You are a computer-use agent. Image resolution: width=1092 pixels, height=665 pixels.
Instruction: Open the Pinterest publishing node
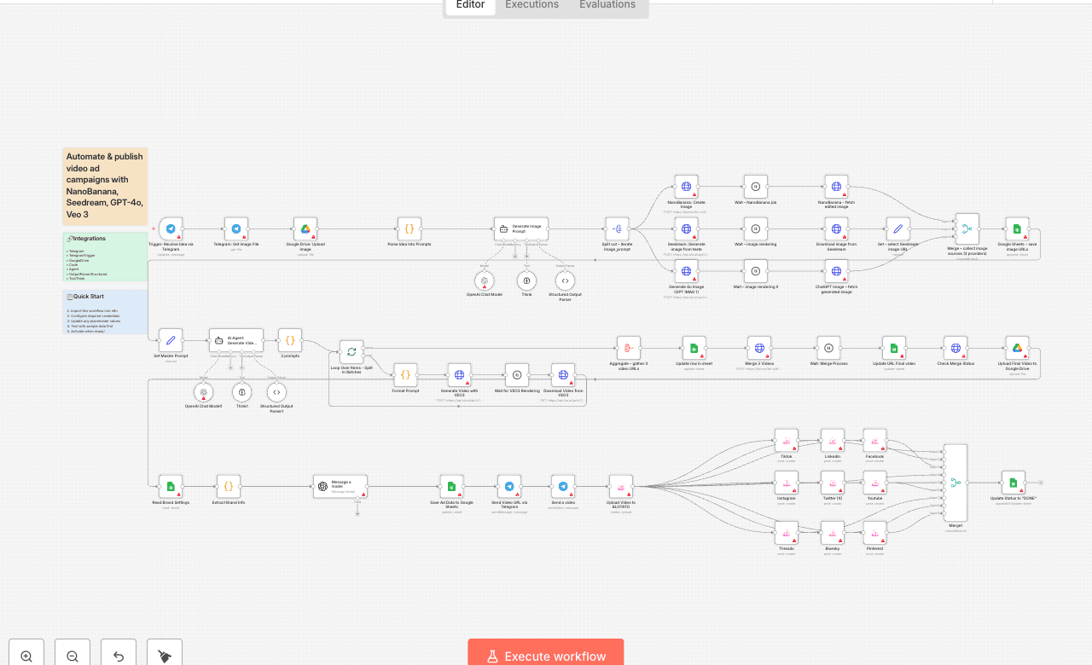874,534
